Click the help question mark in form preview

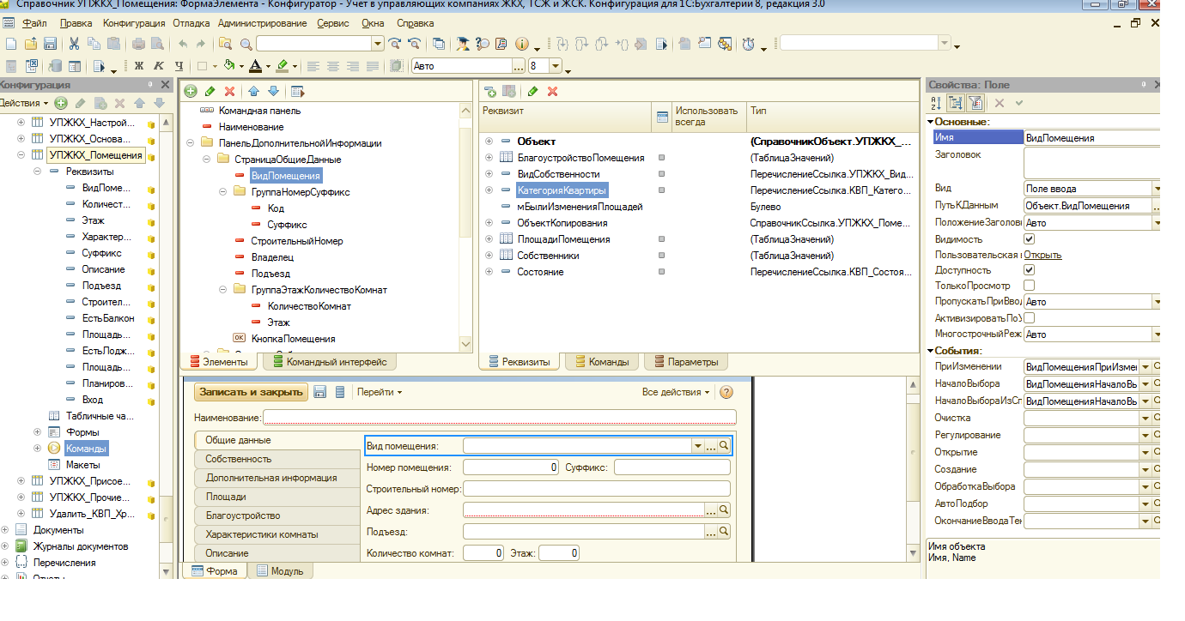(x=726, y=392)
